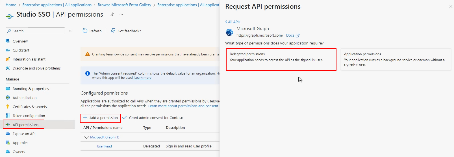454x157 pixels.
Task: Click the Diagnose and solve problems icon
Action: tap(8, 68)
